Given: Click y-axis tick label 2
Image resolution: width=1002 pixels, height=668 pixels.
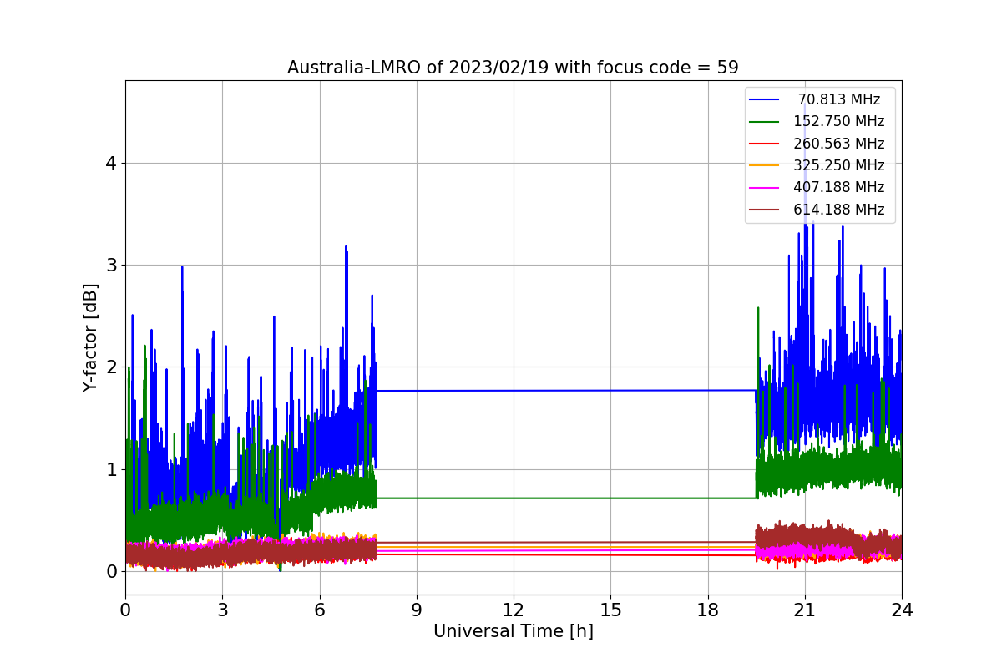Looking at the screenshot, I should point(109,367).
